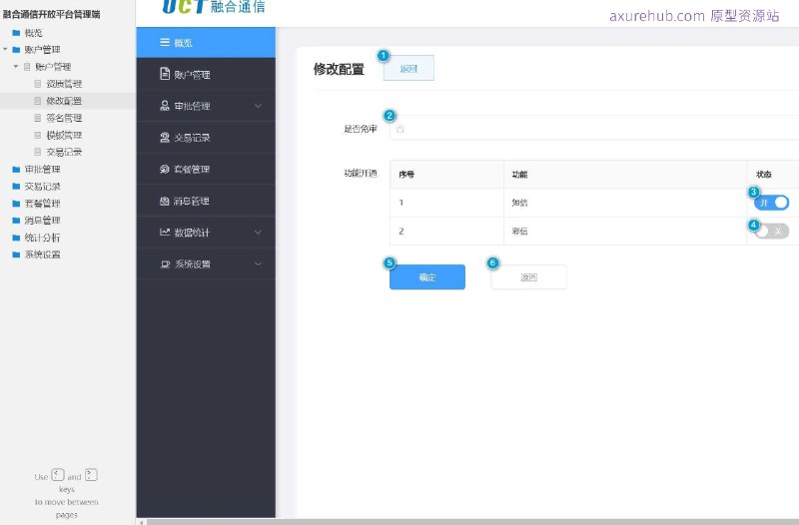
Task: Select 概览 label in the dark sidebar
Action: tap(183, 43)
